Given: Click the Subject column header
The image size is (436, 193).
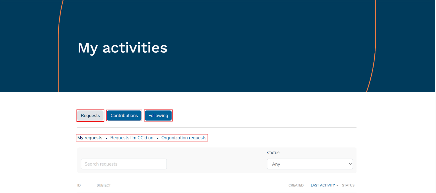Looking at the screenshot, I should (x=104, y=185).
